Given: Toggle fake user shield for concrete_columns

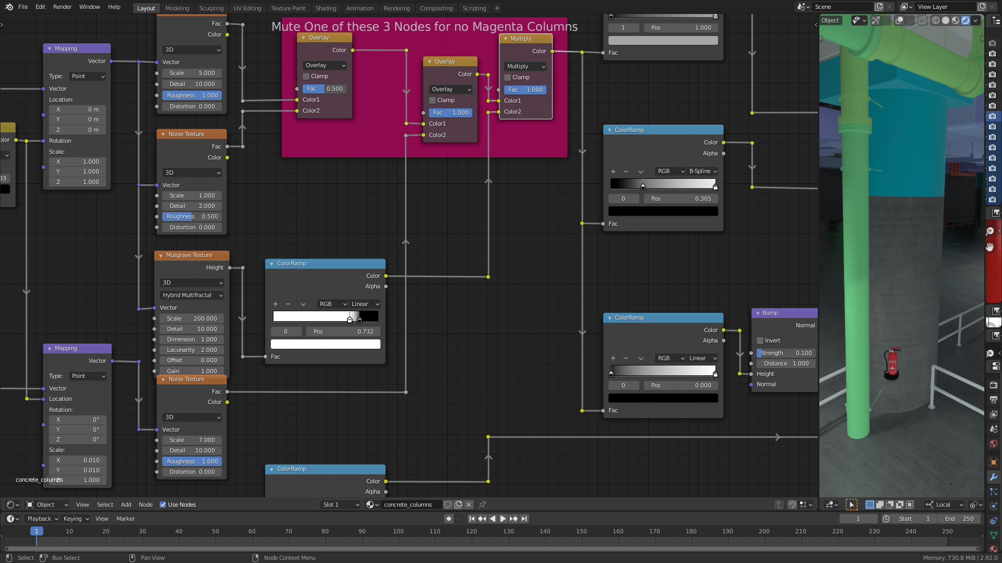Looking at the screenshot, I should [447, 505].
